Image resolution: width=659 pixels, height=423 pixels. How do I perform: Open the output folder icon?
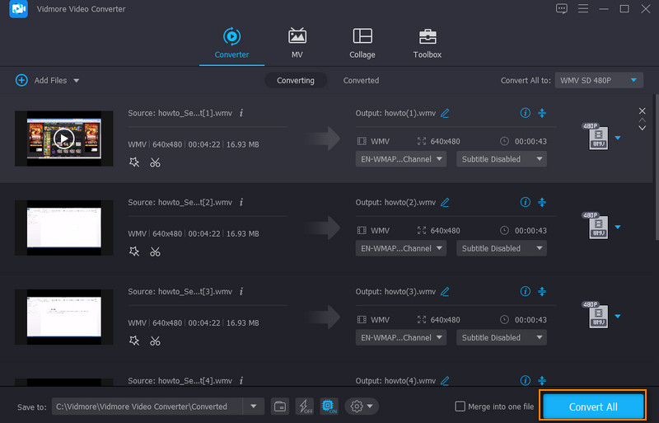[x=280, y=406]
